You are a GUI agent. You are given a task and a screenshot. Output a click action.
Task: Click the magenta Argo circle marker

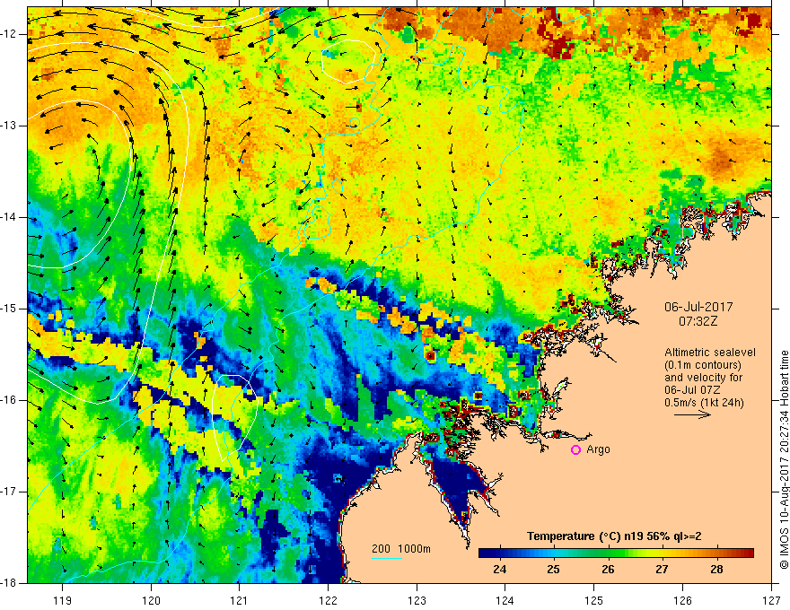(x=575, y=450)
